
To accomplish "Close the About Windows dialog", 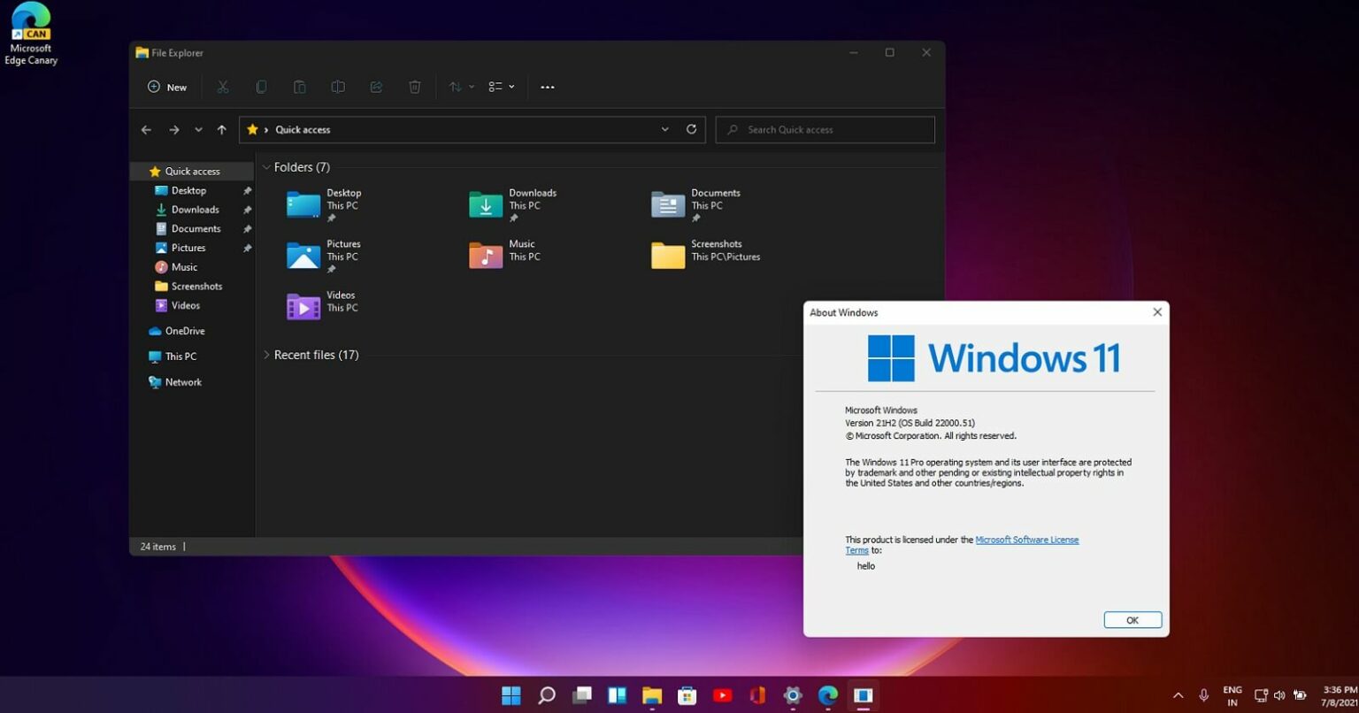I will coord(1157,312).
